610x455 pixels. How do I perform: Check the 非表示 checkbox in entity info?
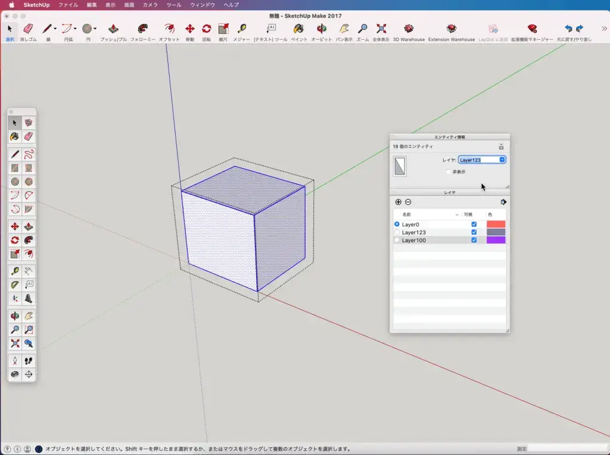(x=448, y=172)
